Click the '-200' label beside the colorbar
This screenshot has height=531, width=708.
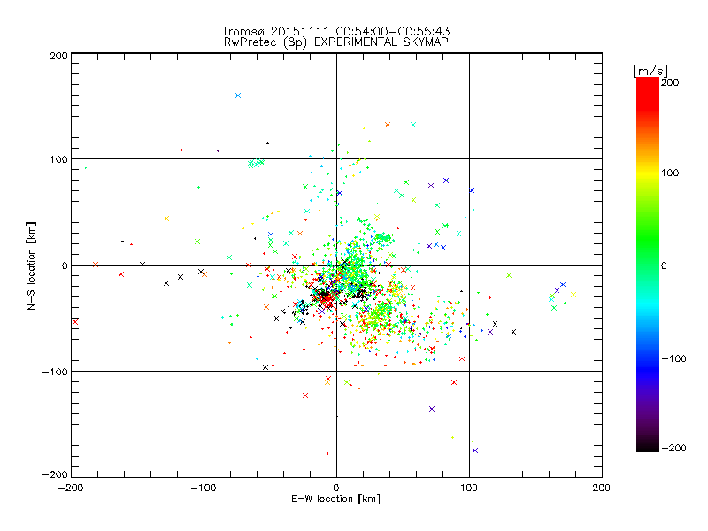click(673, 448)
